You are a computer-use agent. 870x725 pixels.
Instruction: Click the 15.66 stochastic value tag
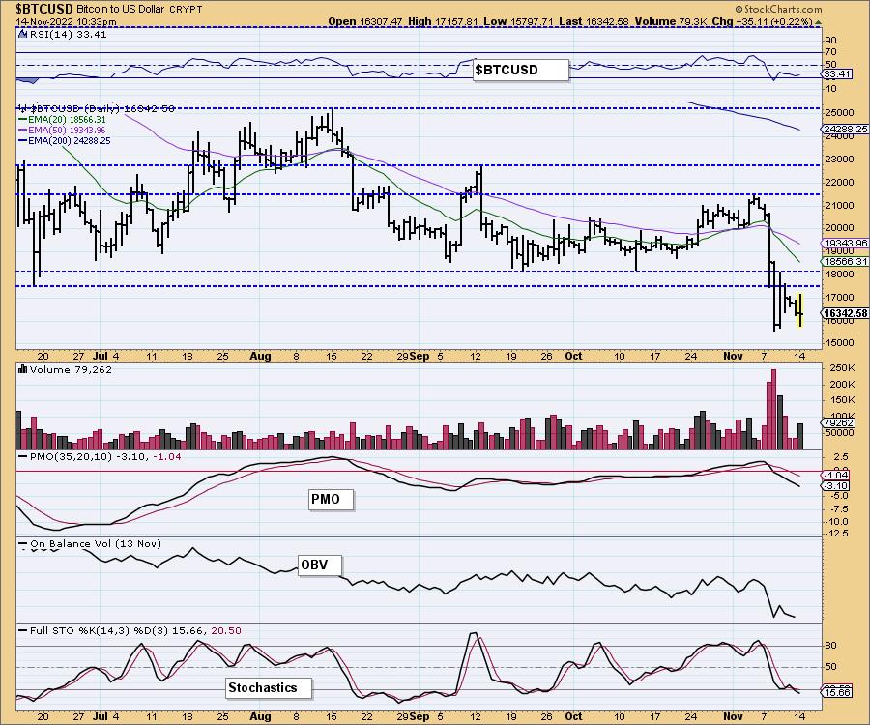[x=837, y=693]
